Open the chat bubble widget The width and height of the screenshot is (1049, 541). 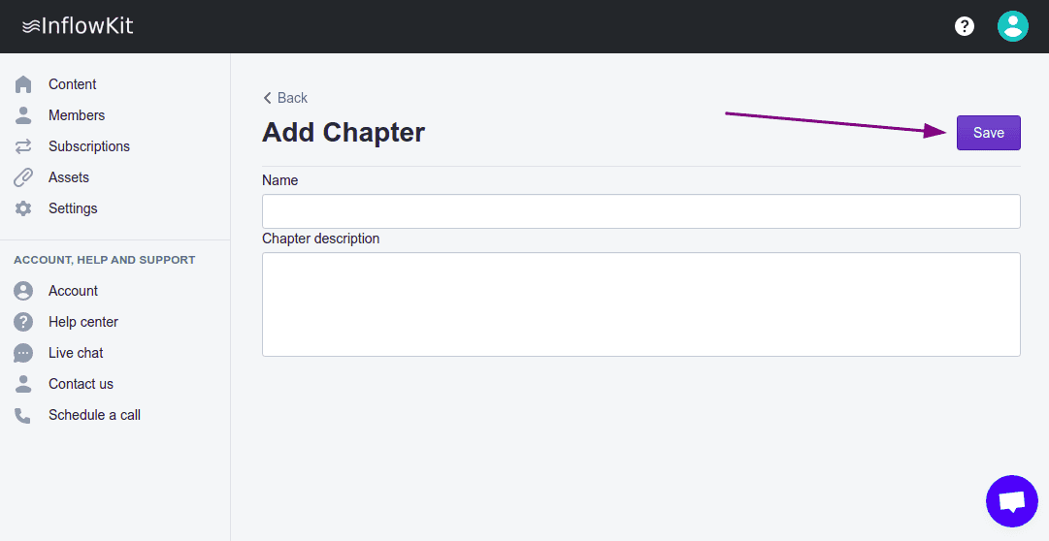click(x=1011, y=501)
